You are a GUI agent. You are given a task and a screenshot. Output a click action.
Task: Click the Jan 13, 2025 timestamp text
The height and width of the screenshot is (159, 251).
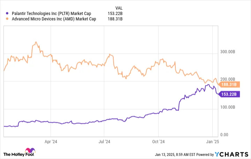[x=175, y=155]
